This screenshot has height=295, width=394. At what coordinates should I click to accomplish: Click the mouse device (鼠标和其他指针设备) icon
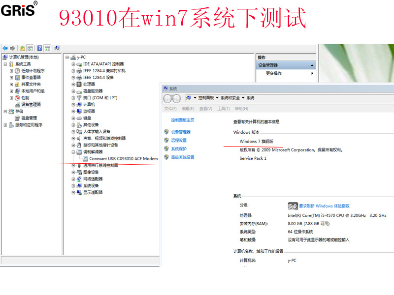(79, 145)
